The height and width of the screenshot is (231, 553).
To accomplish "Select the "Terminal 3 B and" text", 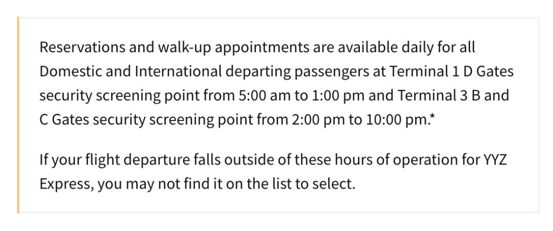I will click(454, 96).
